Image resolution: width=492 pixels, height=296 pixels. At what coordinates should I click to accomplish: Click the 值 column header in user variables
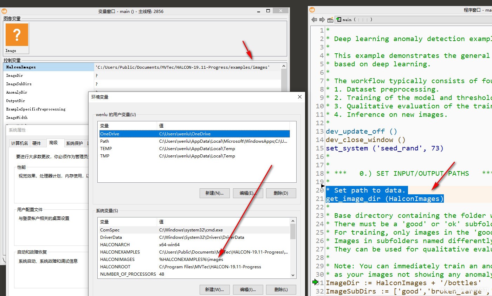pyautogui.click(x=223, y=126)
